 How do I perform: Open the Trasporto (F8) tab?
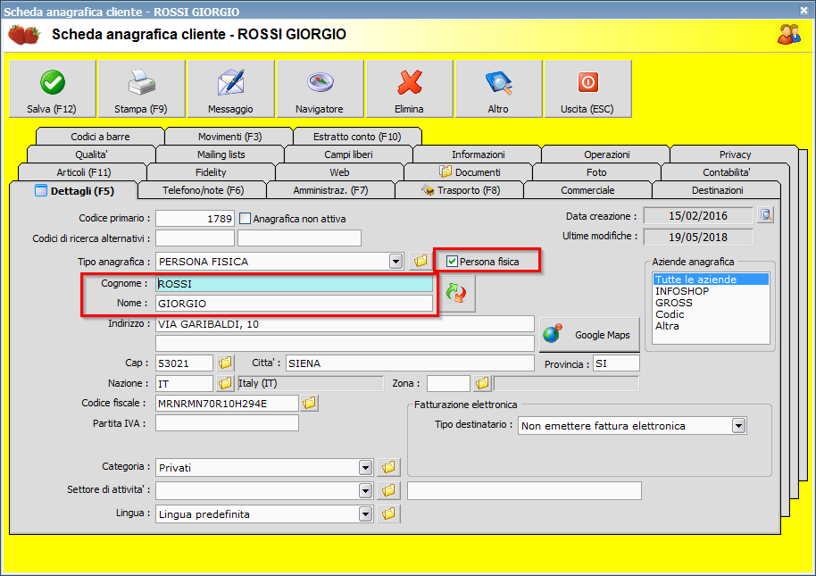coord(460,190)
